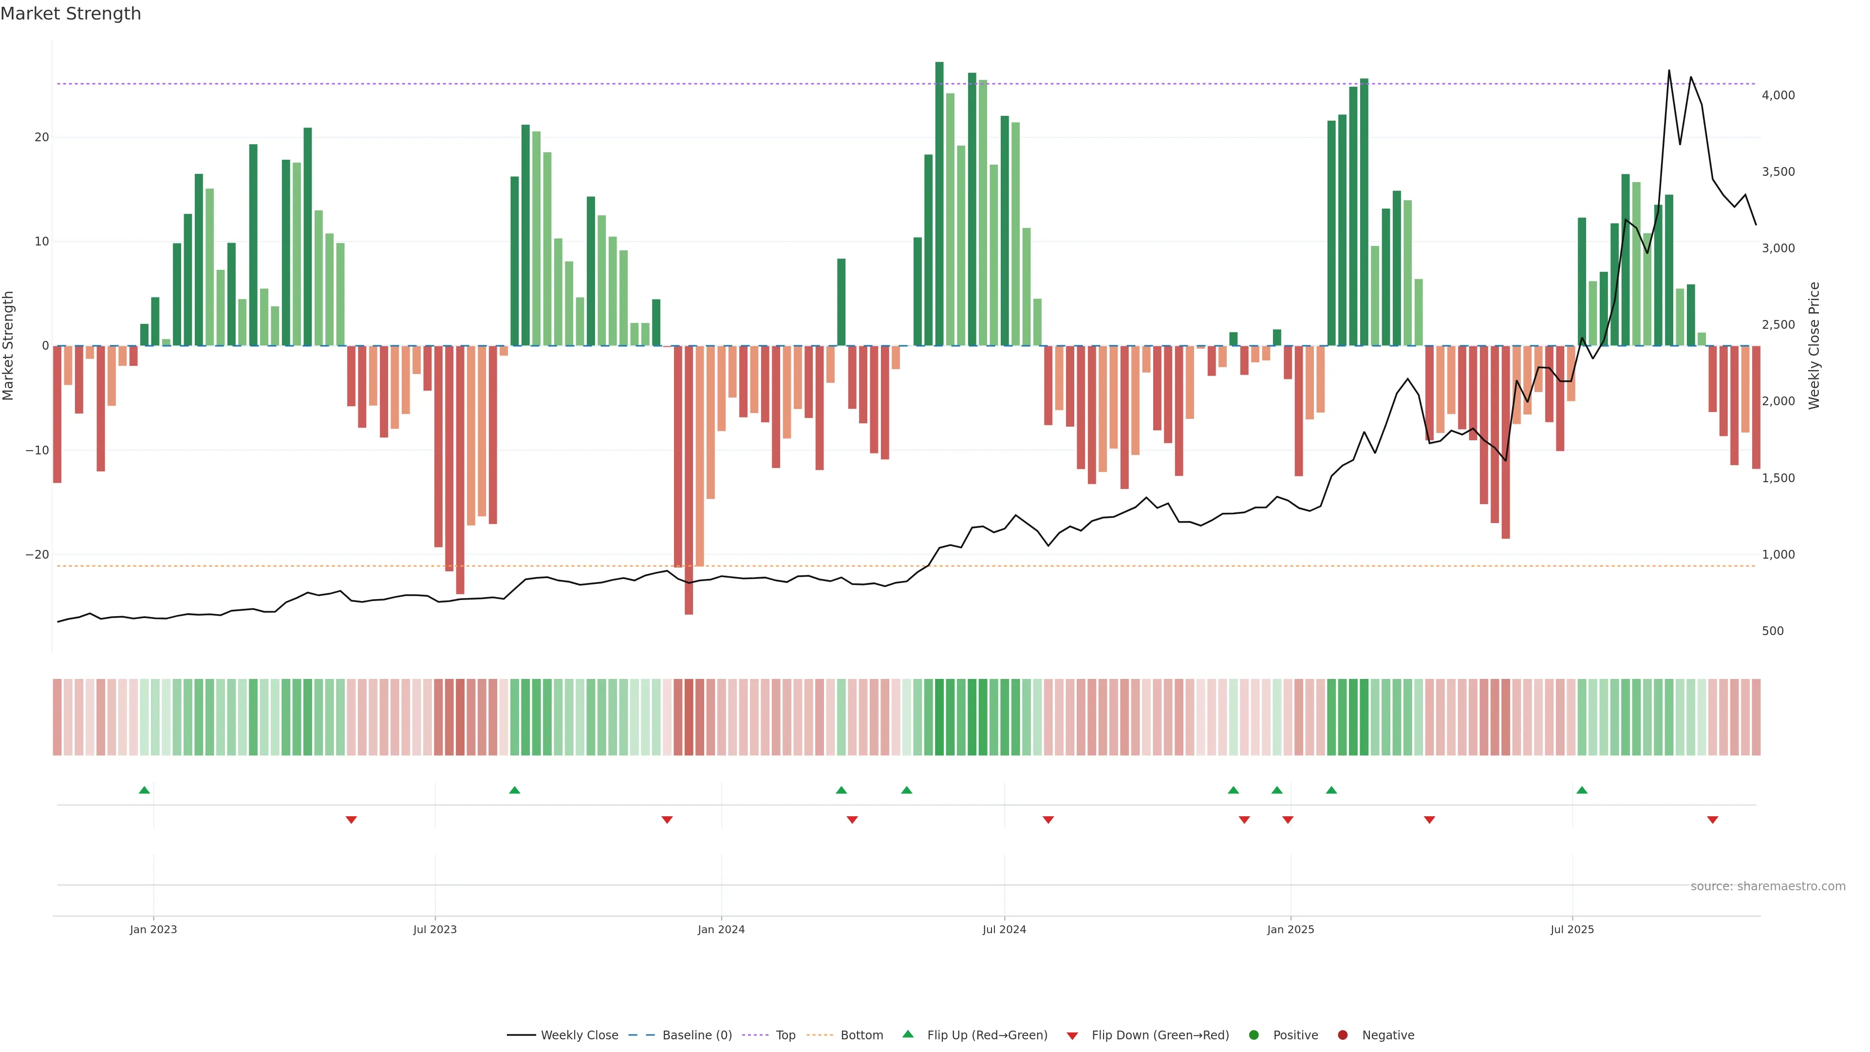1870x1052 pixels.
Task: Click the green Positive circle legend icon
Action: (1253, 1034)
